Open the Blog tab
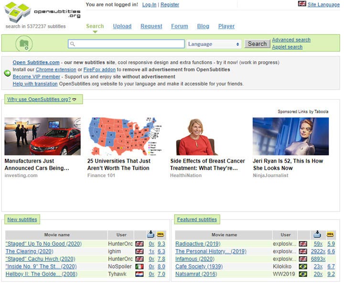Image resolution: width=344 pixels, height=283 pixels. 203,26
